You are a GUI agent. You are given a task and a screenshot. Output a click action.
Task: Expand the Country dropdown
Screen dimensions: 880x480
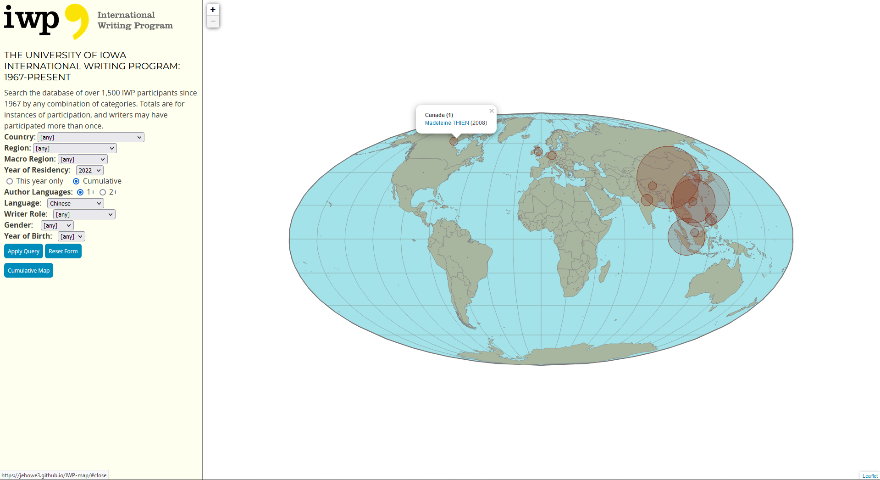click(x=91, y=137)
